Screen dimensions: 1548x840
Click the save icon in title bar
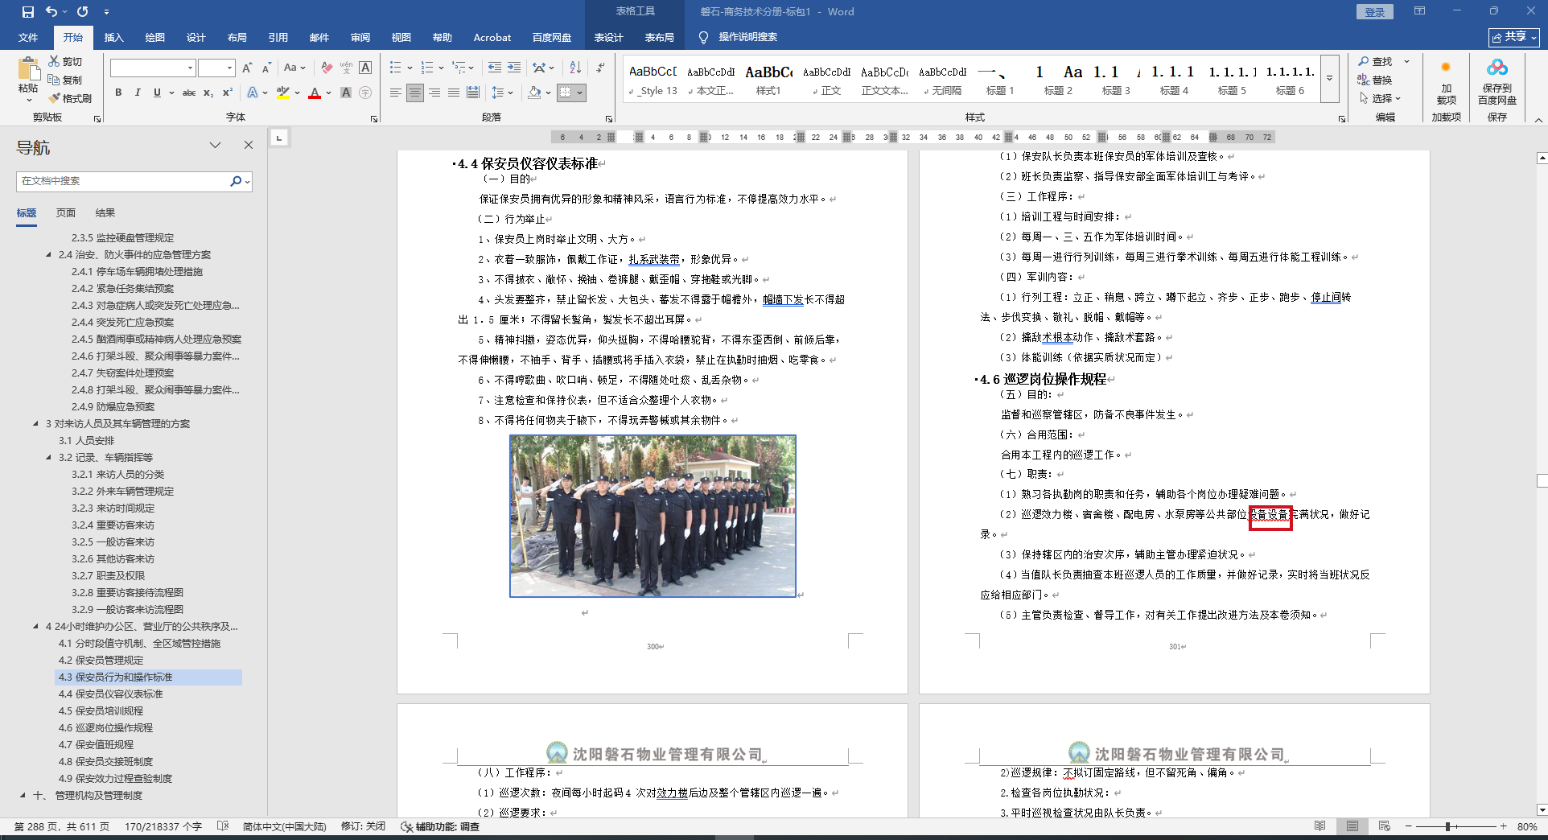[28, 12]
